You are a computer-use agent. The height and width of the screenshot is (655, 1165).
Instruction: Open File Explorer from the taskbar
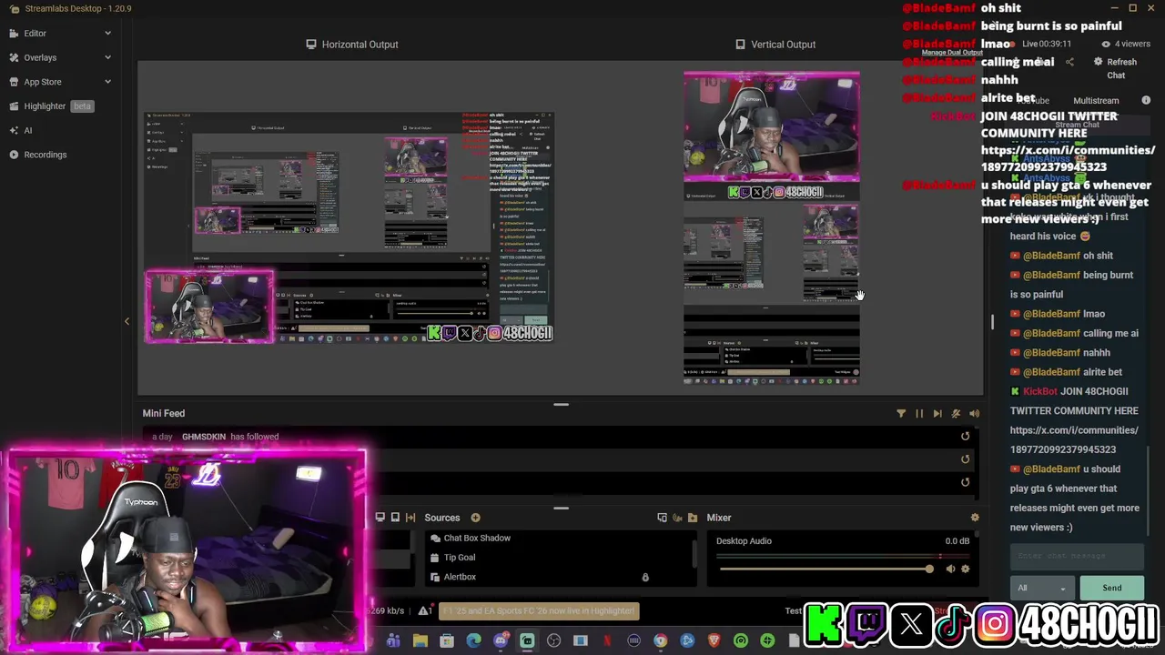pos(420,641)
